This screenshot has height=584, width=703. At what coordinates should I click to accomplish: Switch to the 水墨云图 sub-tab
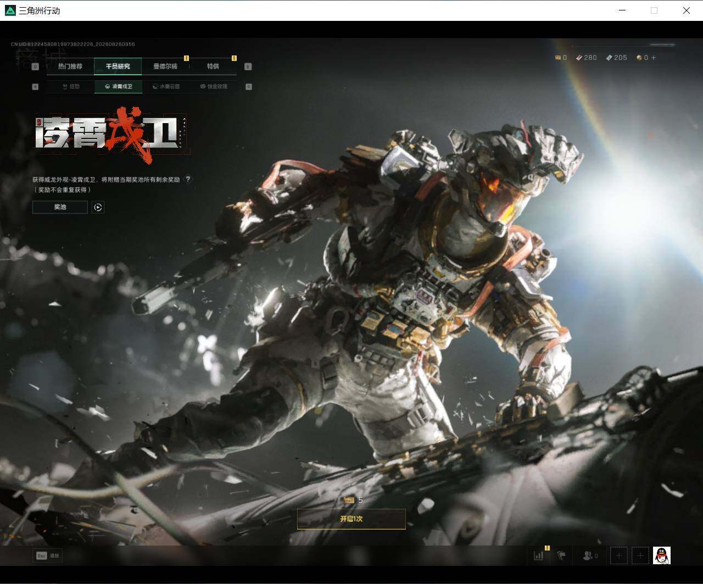166,86
